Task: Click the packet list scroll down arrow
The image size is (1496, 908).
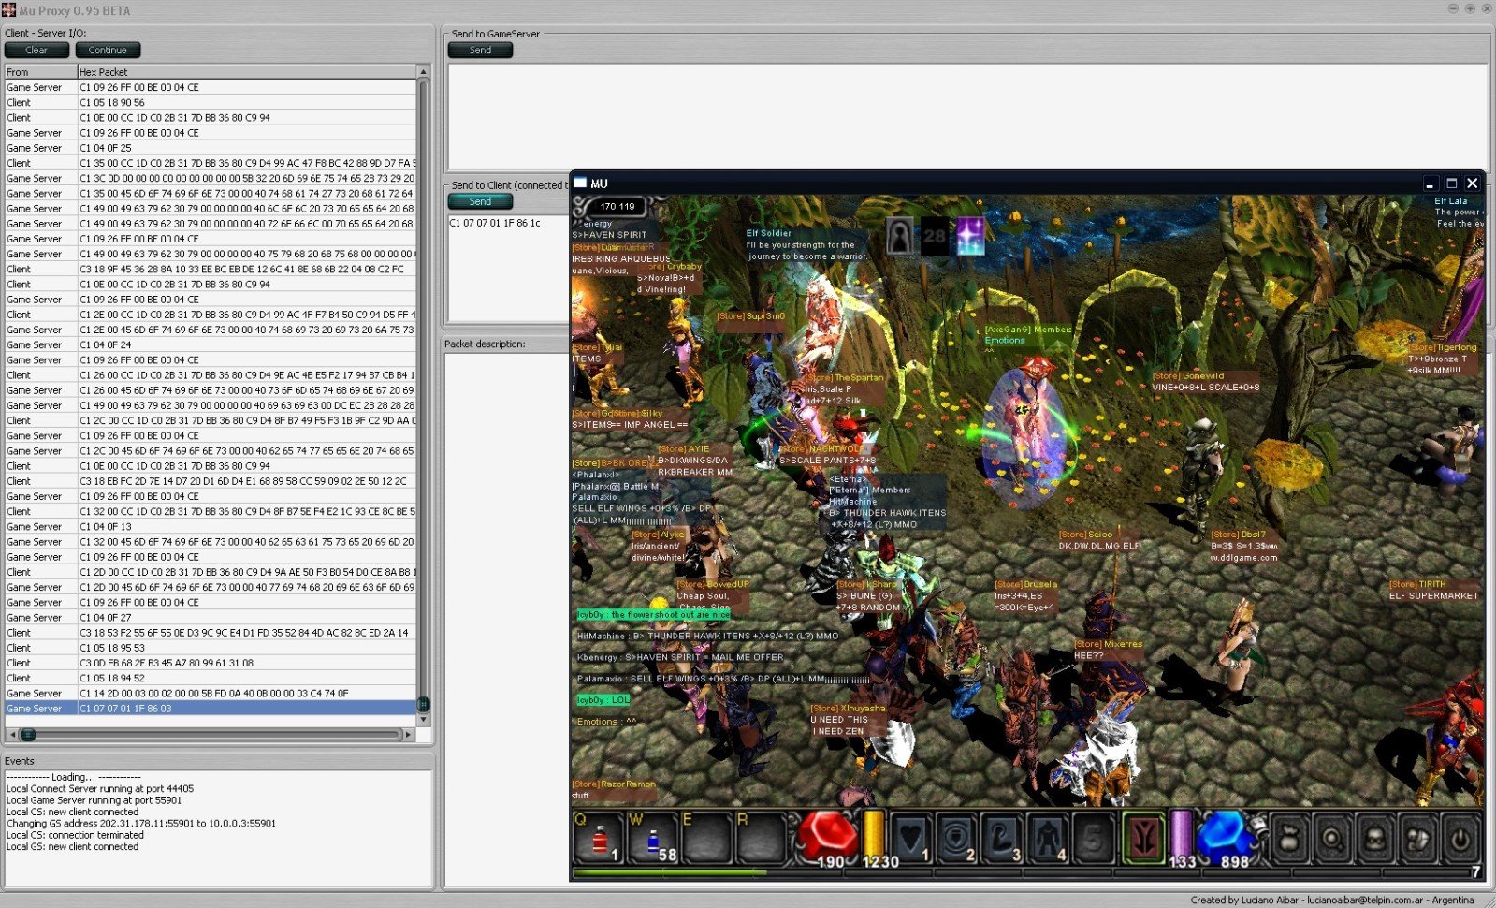Action: (423, 720)
